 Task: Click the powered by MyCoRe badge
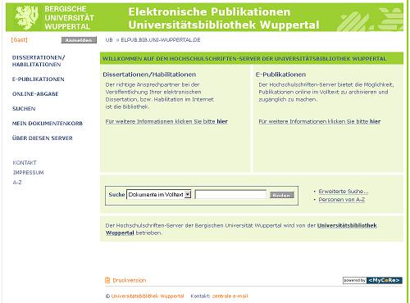[372, 280]
